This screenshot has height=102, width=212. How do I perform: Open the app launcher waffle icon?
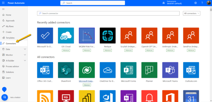tap(3, 3)
